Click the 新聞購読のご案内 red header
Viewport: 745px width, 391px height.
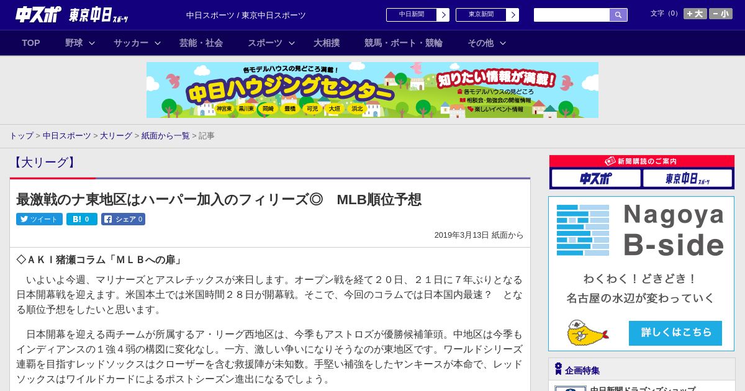[642, 161]
